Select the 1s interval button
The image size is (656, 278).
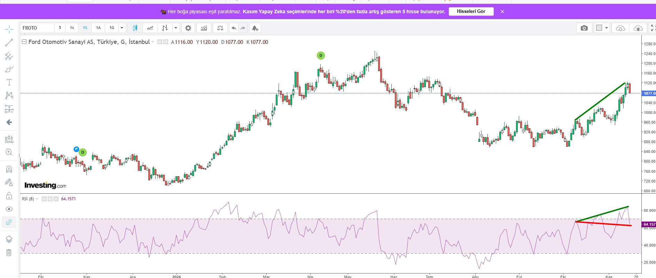pyautogui.click(x=72, y=28)
